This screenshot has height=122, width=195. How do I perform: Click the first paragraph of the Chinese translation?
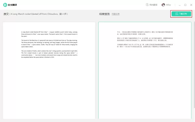tap(145, 33)
